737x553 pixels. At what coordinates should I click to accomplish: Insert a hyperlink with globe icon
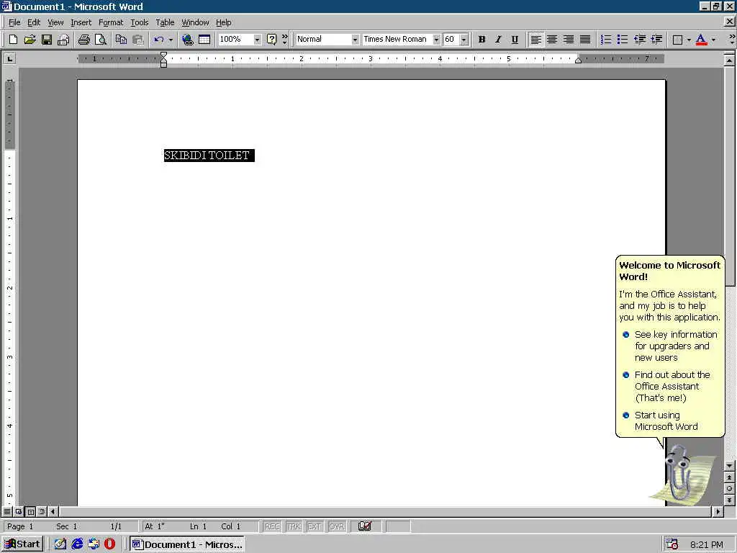point(188,40)
